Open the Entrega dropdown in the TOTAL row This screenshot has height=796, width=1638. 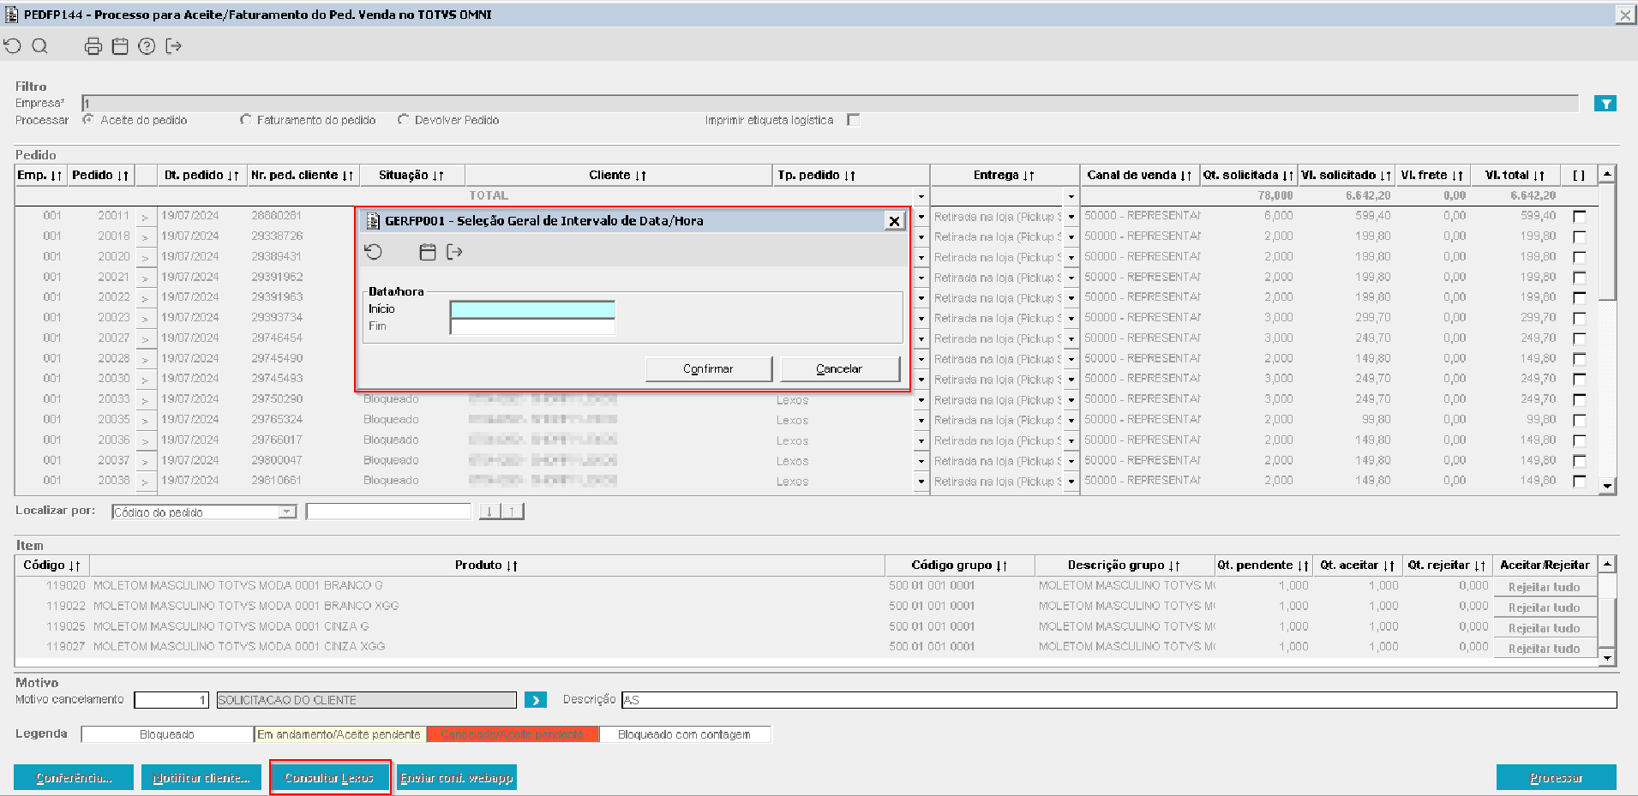click(1071, 197)
